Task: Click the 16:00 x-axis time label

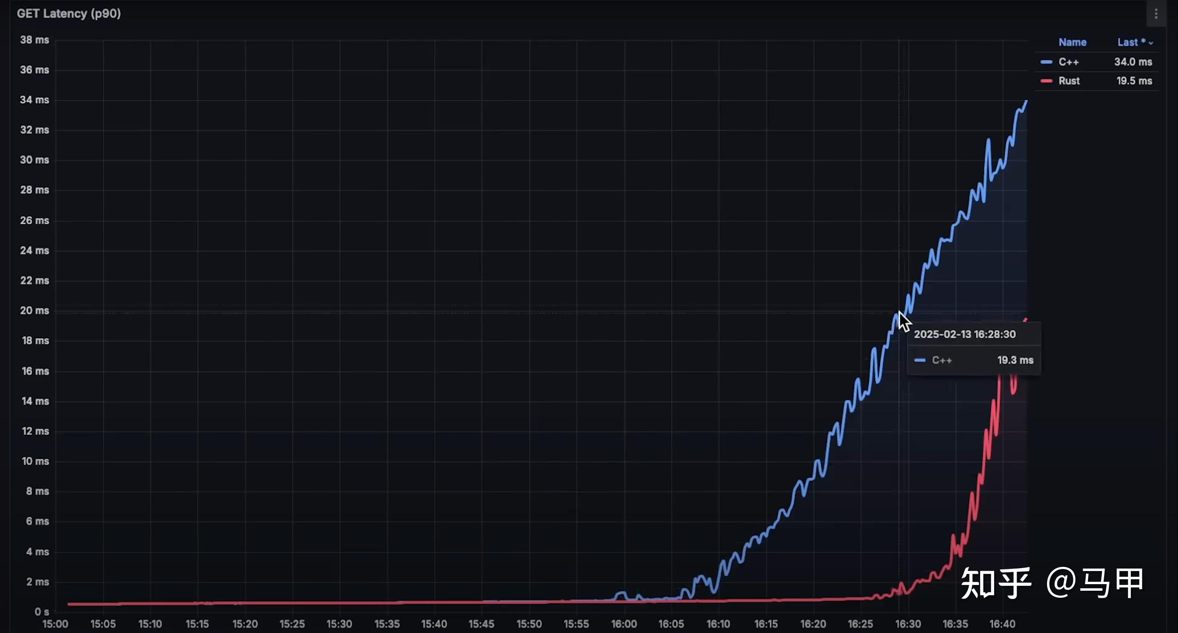Action: tap(624, 624)
